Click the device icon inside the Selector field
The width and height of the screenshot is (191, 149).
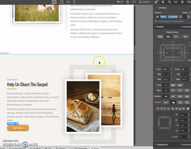click(x=157, y=17)
